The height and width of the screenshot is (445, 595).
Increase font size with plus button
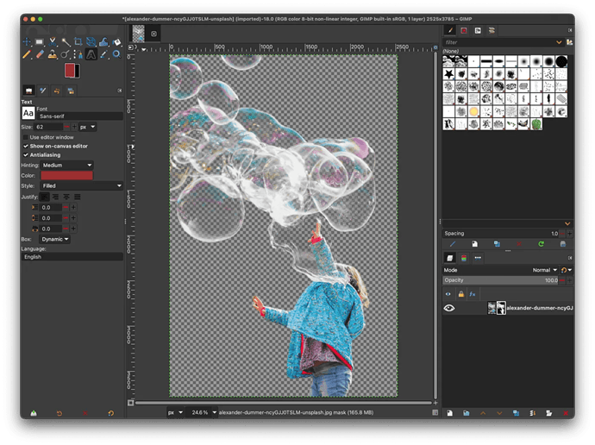[x=74, y=127]
